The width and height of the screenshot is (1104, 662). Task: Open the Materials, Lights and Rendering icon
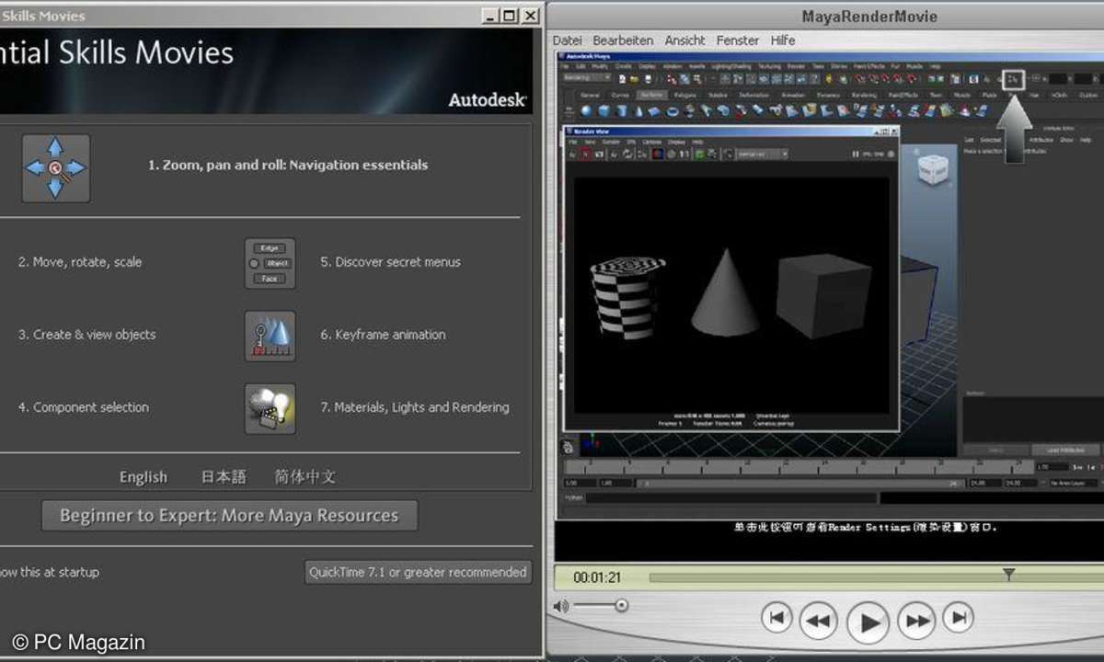(x=270, y=408)
